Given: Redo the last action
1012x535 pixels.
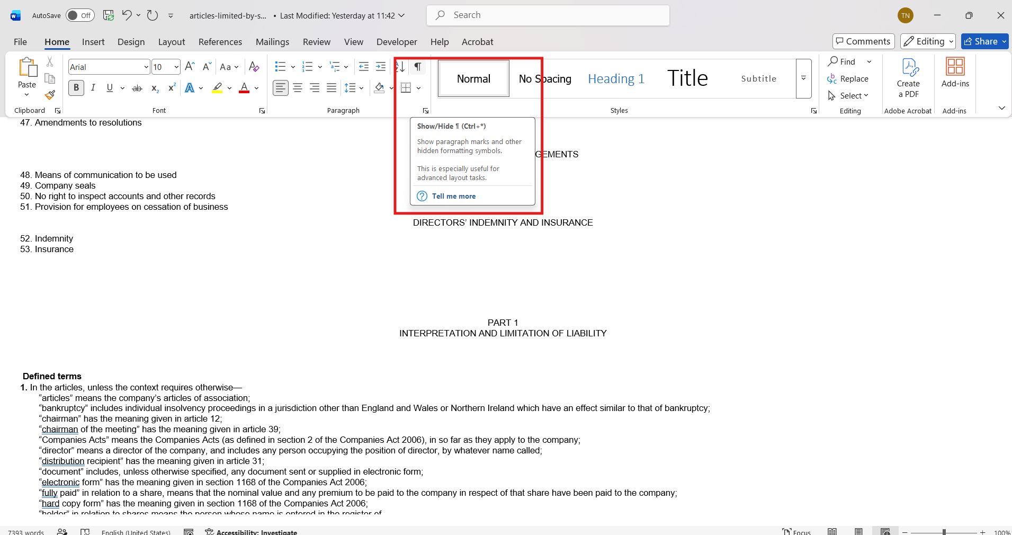Looking at the screenshot, I should 153,15.
